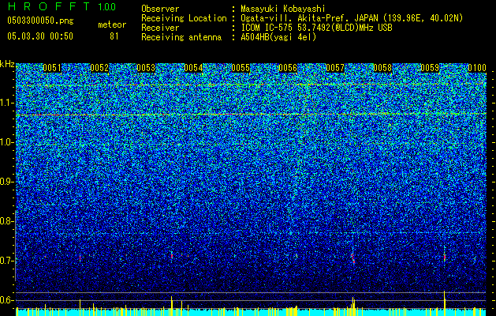This screenshot has height=316, width=496.
Task: Click the 1.0 kHz axis label
Action: [7, 142]
